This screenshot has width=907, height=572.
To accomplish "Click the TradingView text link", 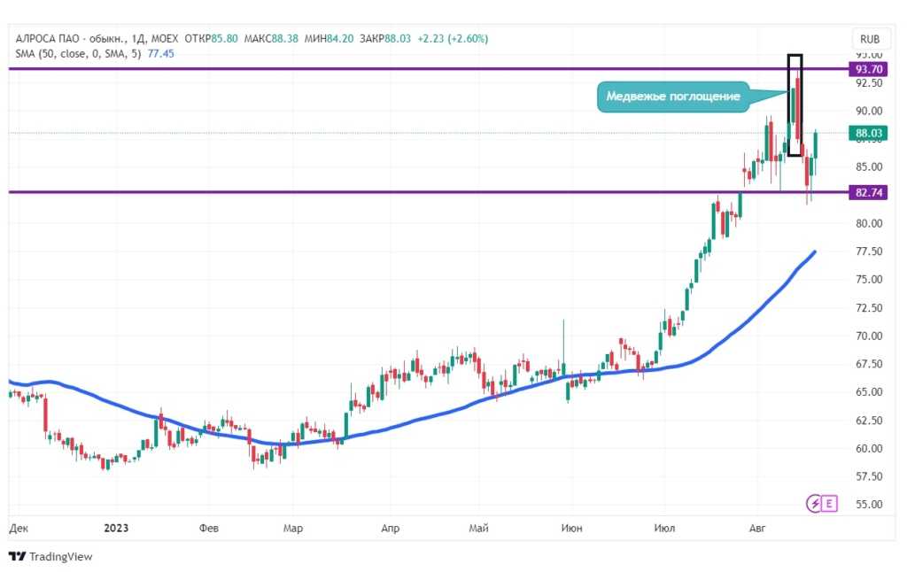I will [x=60, y=557].
